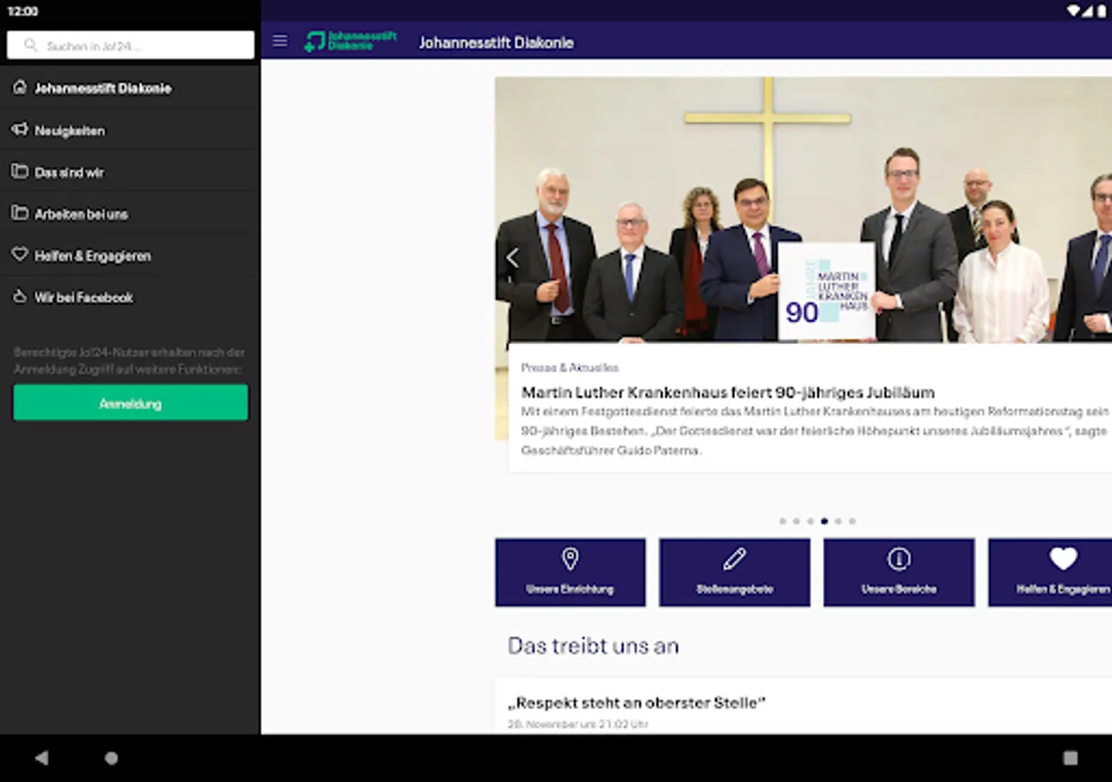Image resolution: width=1112 pixels, height=782 pixels.
Task: Click the location pin icon tile
Action: tap(570, 559)
